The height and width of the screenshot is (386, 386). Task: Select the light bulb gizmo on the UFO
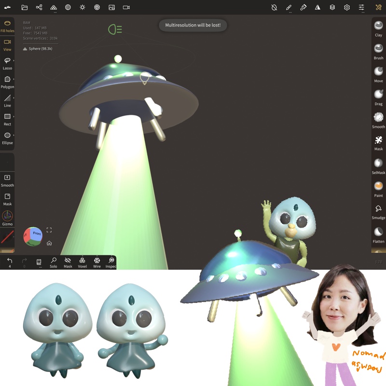(145, 78)
